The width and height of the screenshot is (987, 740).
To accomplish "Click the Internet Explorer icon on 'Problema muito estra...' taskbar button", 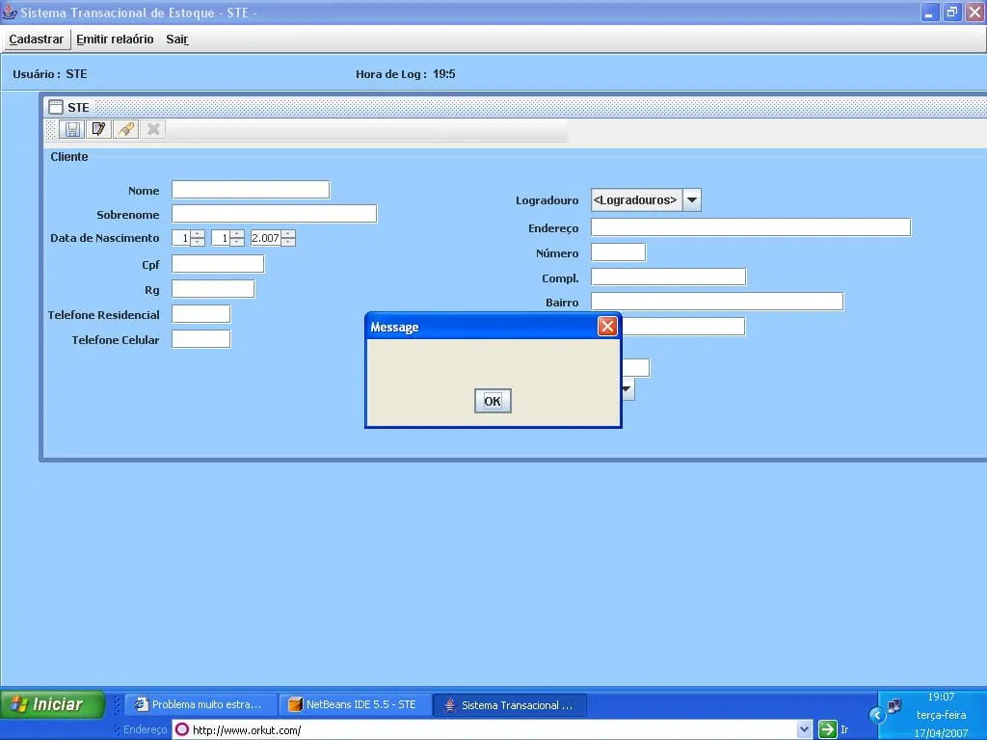I will click(x=142, y=704).
